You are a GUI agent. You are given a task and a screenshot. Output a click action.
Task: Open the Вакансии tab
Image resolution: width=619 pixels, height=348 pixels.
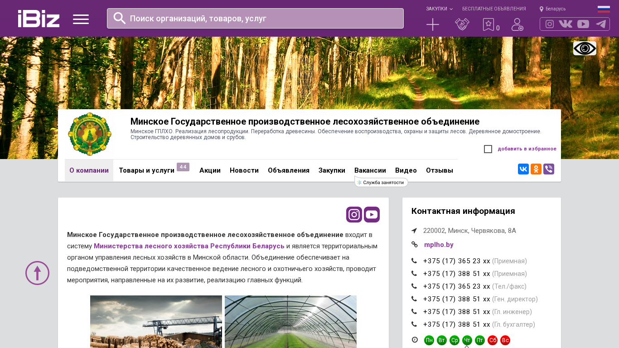pyautogui.click(x=370, y=170)
